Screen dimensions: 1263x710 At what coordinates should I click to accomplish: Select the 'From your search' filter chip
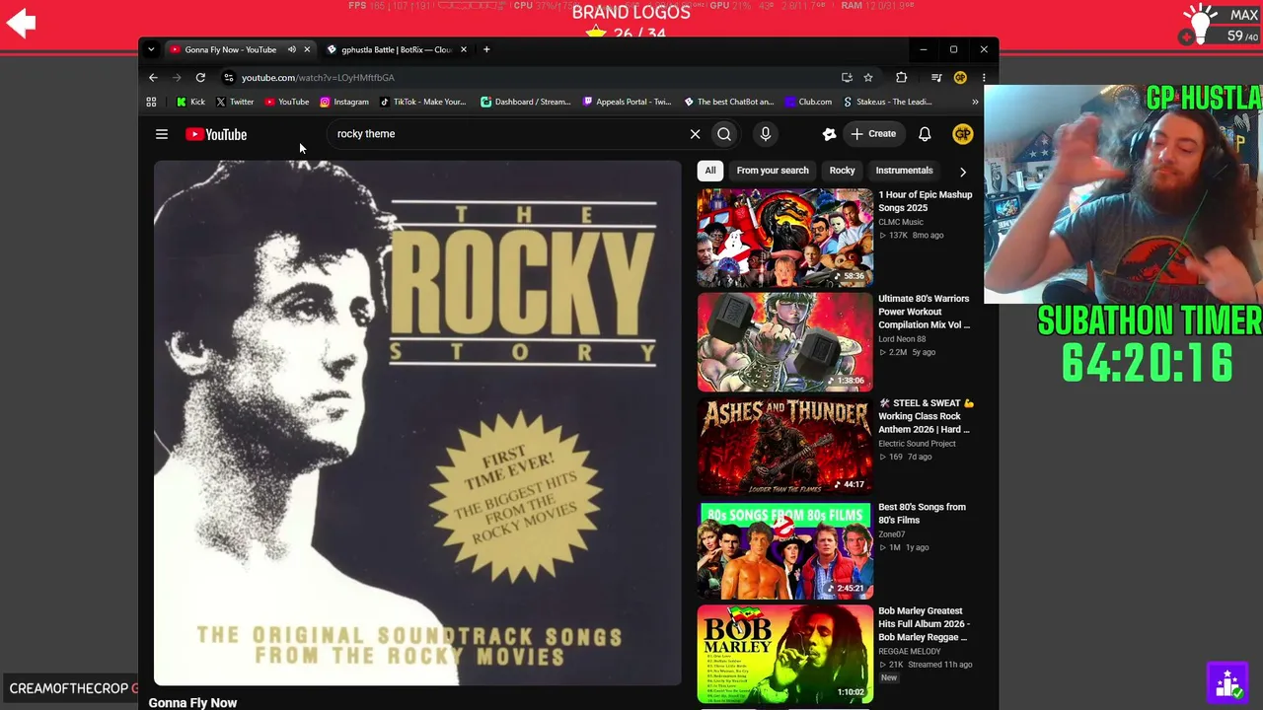click(x=773, y=171)
